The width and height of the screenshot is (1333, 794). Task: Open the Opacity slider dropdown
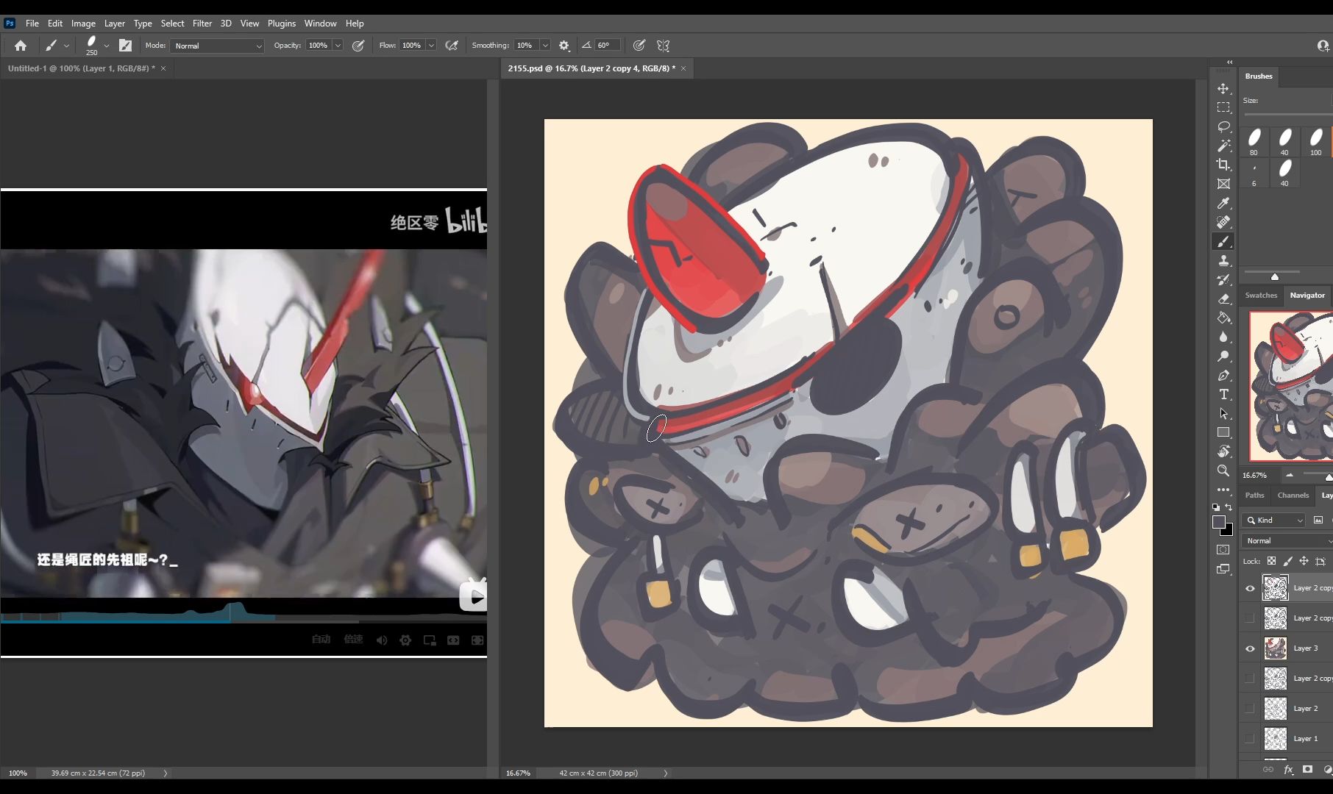tap(338, 46)
